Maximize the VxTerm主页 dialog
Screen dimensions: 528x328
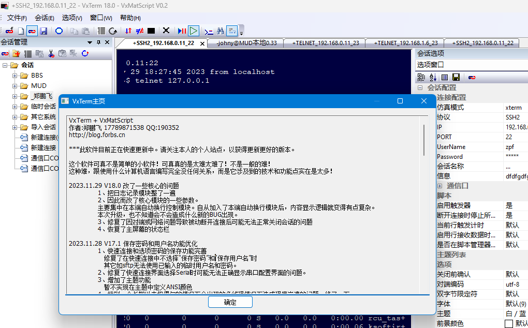tap(400, 101)
